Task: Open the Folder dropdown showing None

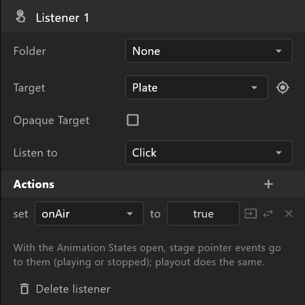Action: coord(209,51)
